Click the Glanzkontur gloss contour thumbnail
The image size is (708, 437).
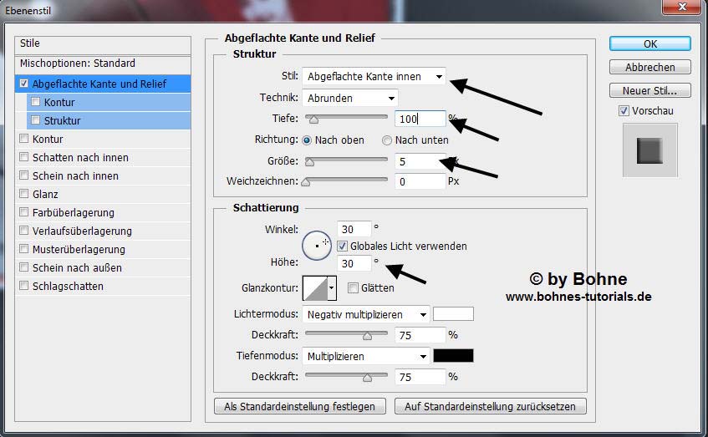click(x=314, y=288)
